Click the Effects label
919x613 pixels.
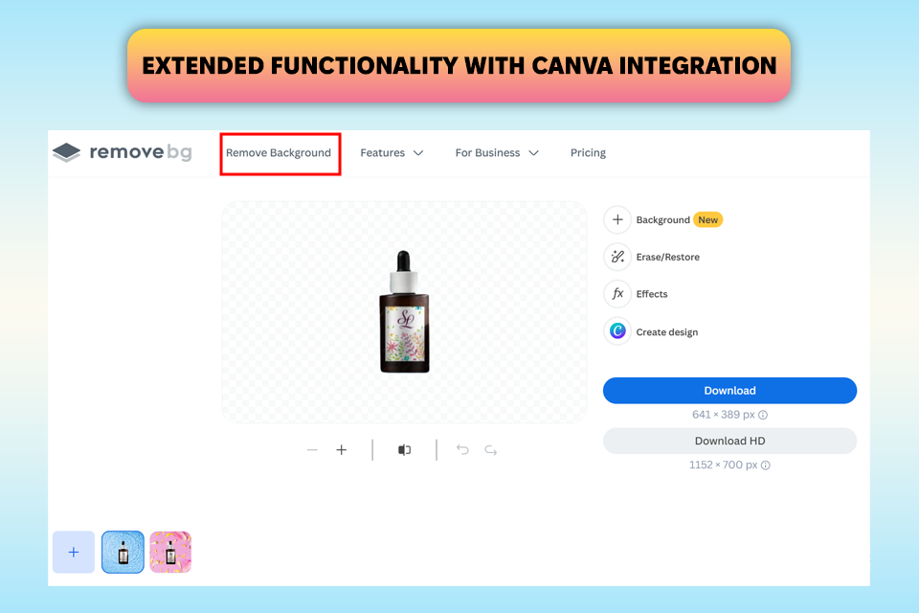point(652,294)
